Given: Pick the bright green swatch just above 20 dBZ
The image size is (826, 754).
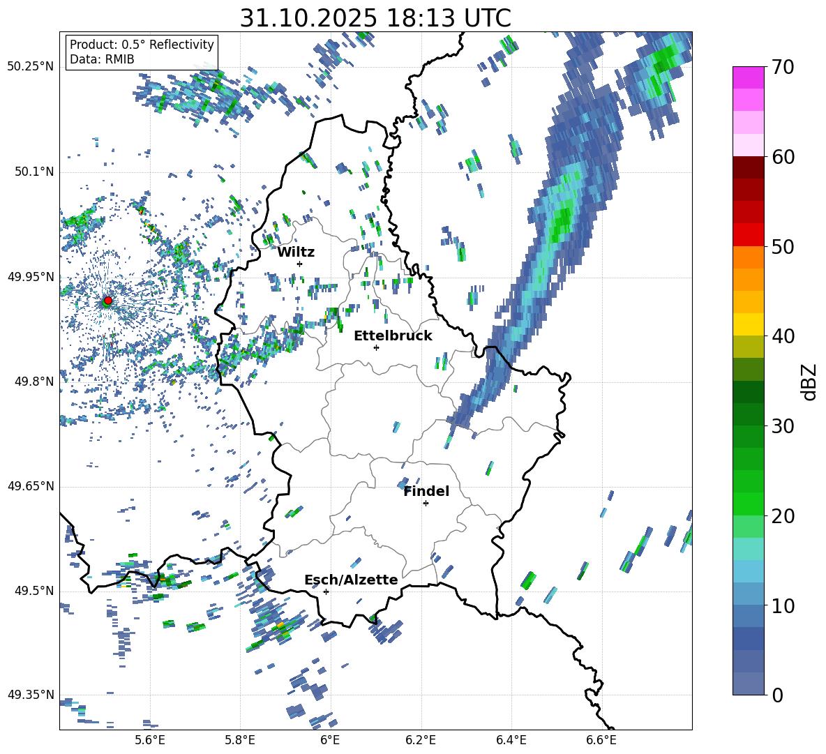Looking at the screenshot, I should [x=748, y=504].
